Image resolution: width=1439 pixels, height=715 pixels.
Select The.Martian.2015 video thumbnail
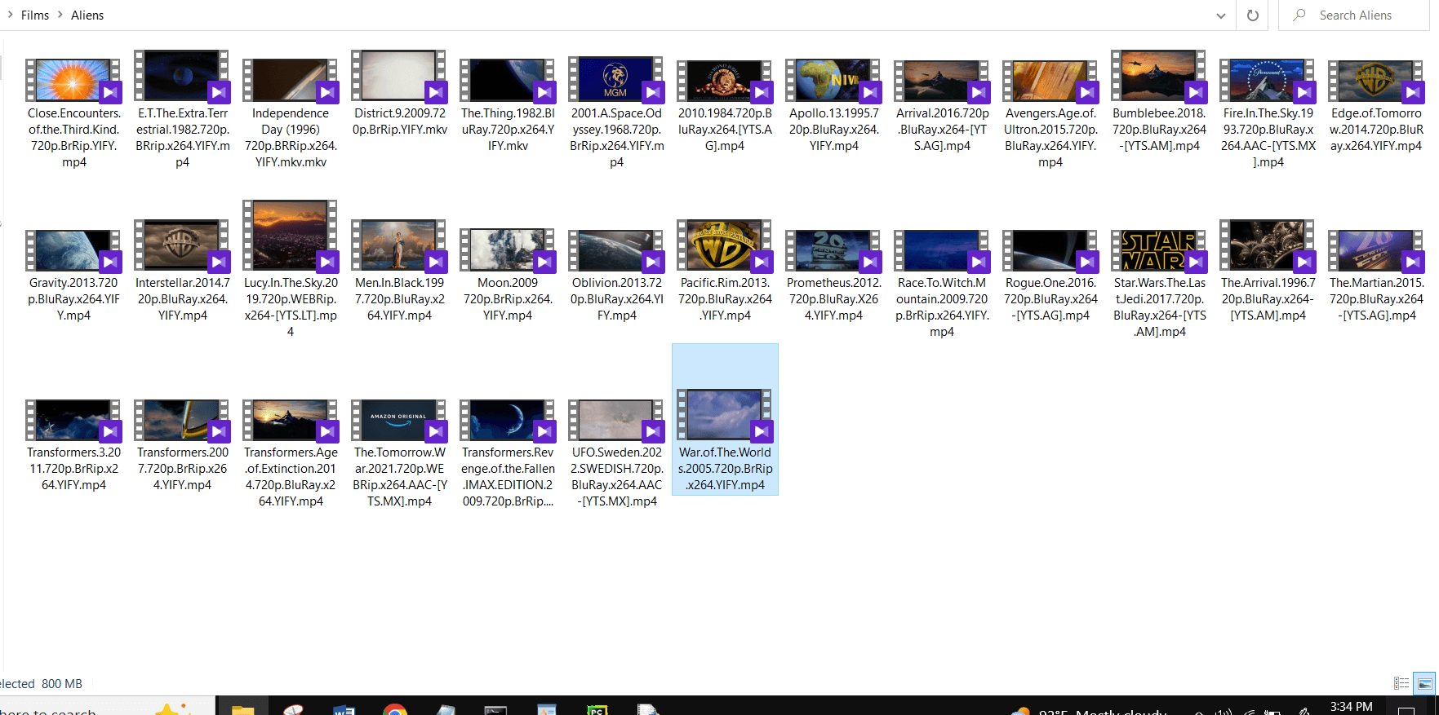coord(1376,250)
